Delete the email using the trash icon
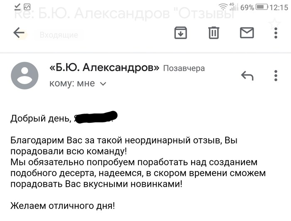The image size is (291, 221). pyautogui.click(x=214, y=32)
